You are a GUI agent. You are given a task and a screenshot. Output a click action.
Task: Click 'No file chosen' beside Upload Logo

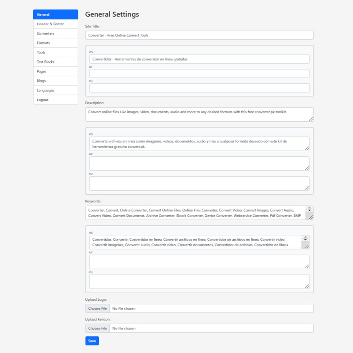point(124,309)
